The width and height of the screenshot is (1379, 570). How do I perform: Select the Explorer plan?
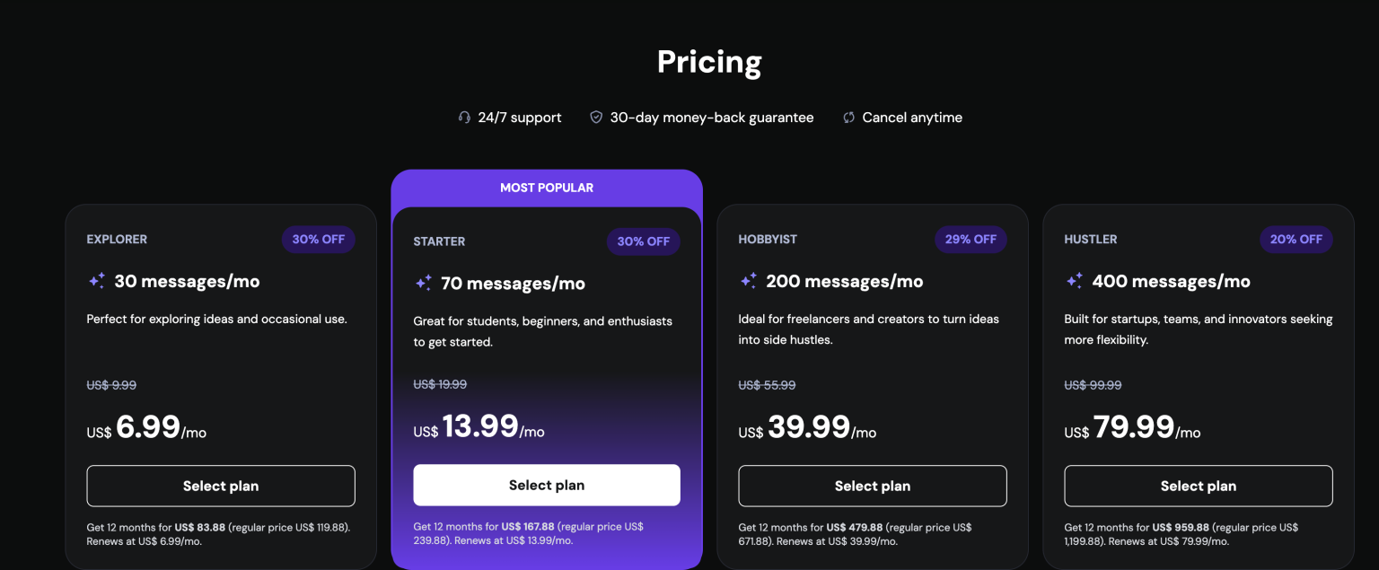220,486
